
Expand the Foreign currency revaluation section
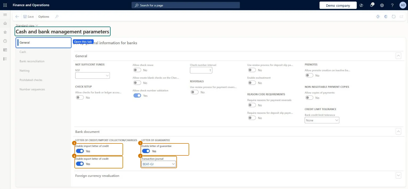click(398, 175)
